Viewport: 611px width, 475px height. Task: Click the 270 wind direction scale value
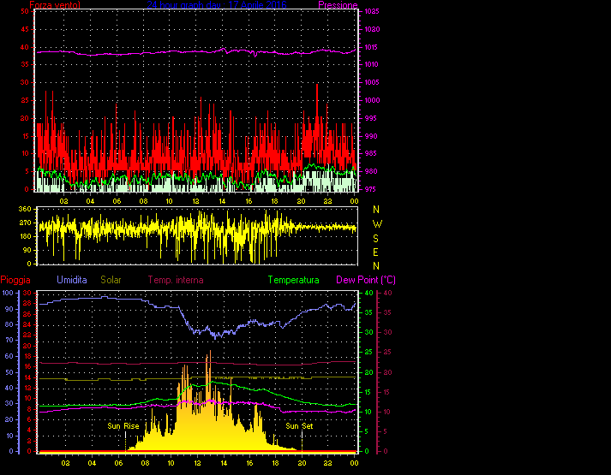[25, 223]
